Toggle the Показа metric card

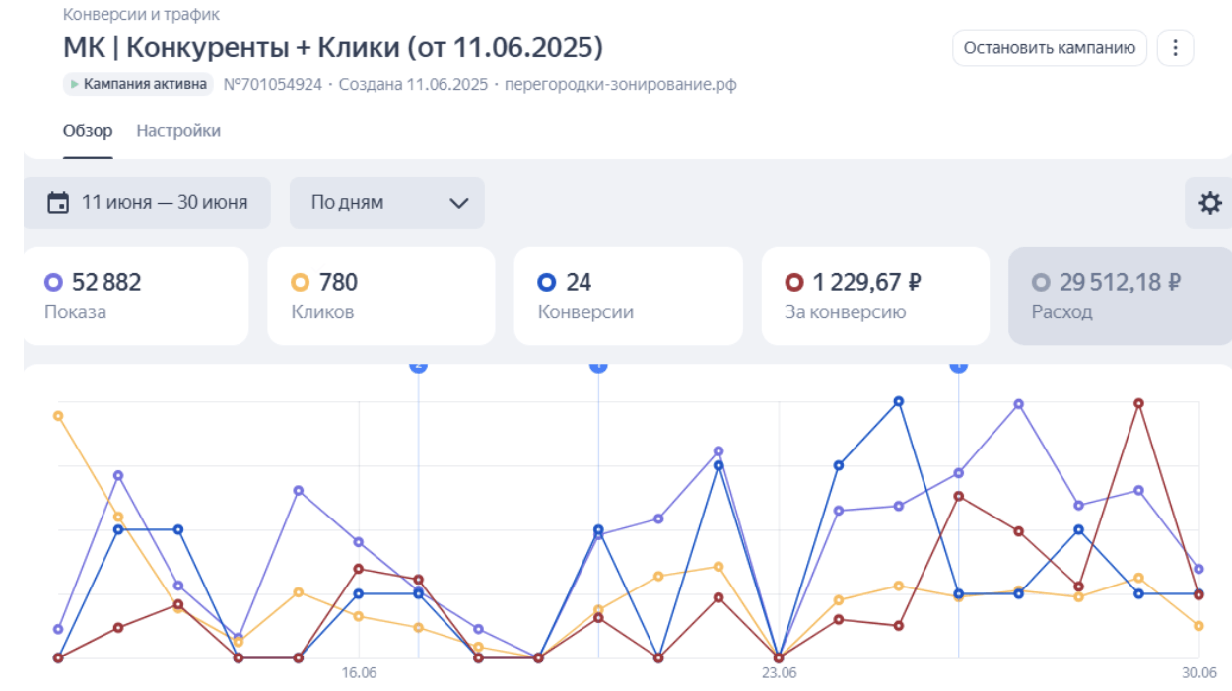(135, 296)
